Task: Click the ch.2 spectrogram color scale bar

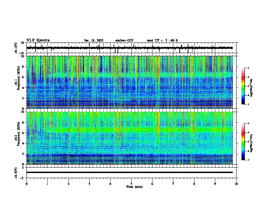Action: 243,142
